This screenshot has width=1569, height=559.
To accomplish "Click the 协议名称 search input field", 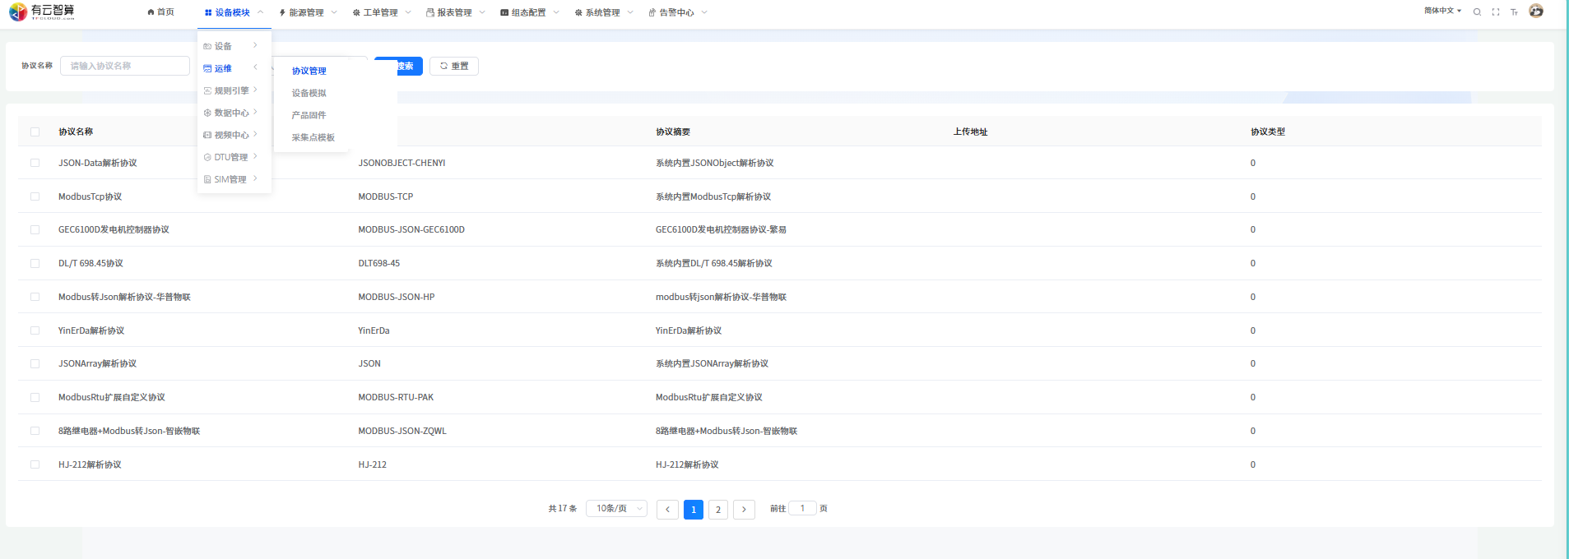I will [125, 66].
